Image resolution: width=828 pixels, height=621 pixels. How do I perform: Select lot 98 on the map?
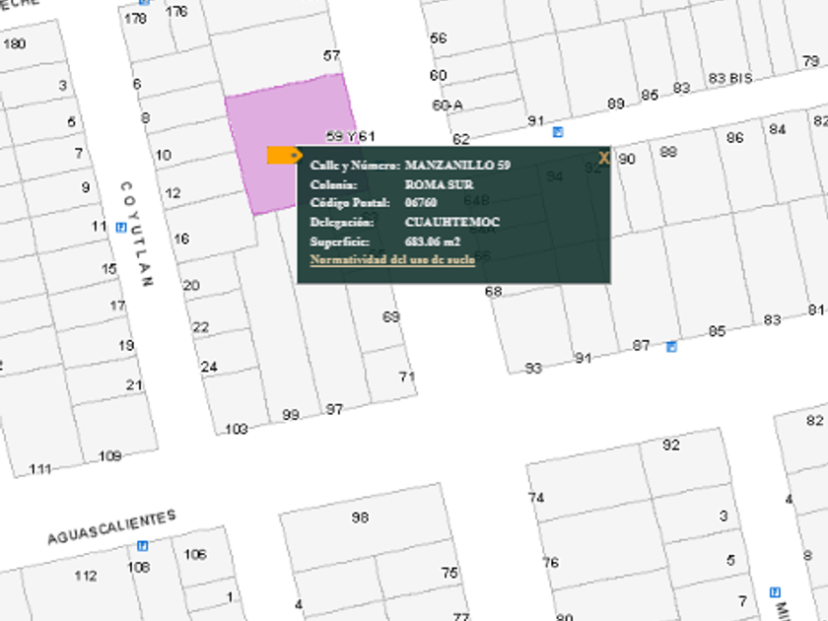coord(360,517)
